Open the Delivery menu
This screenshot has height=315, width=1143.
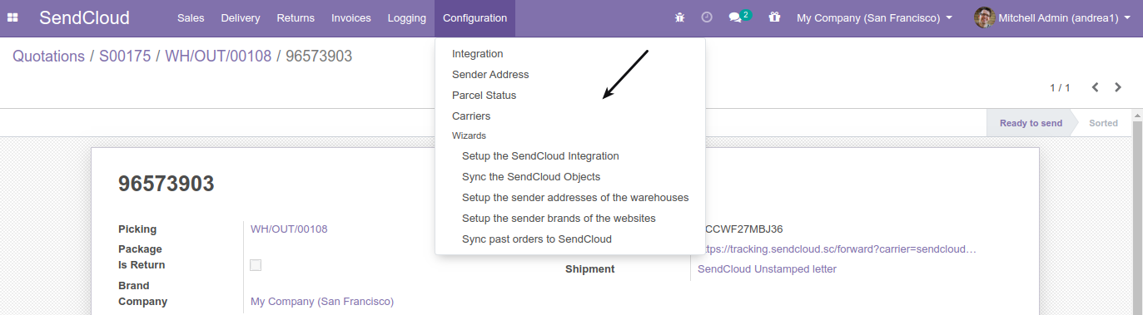pyautogui.click(x=241, y=17)
